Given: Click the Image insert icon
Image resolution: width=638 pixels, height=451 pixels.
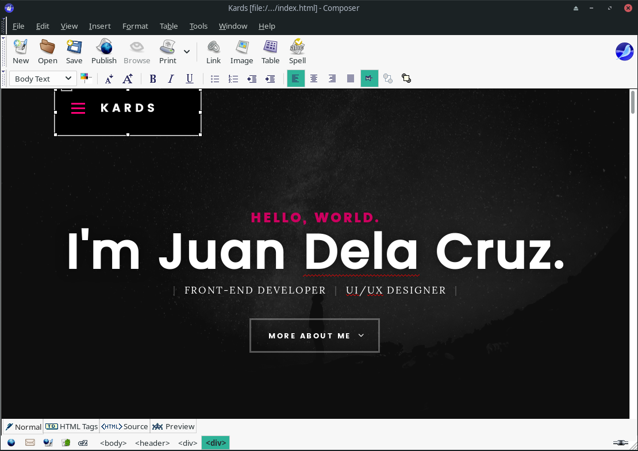Looking at the screenshot, I should click(x=241, y=51).
